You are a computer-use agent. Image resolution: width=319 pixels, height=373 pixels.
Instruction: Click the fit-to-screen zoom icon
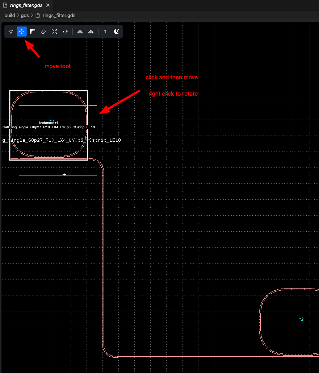[54, 32]
